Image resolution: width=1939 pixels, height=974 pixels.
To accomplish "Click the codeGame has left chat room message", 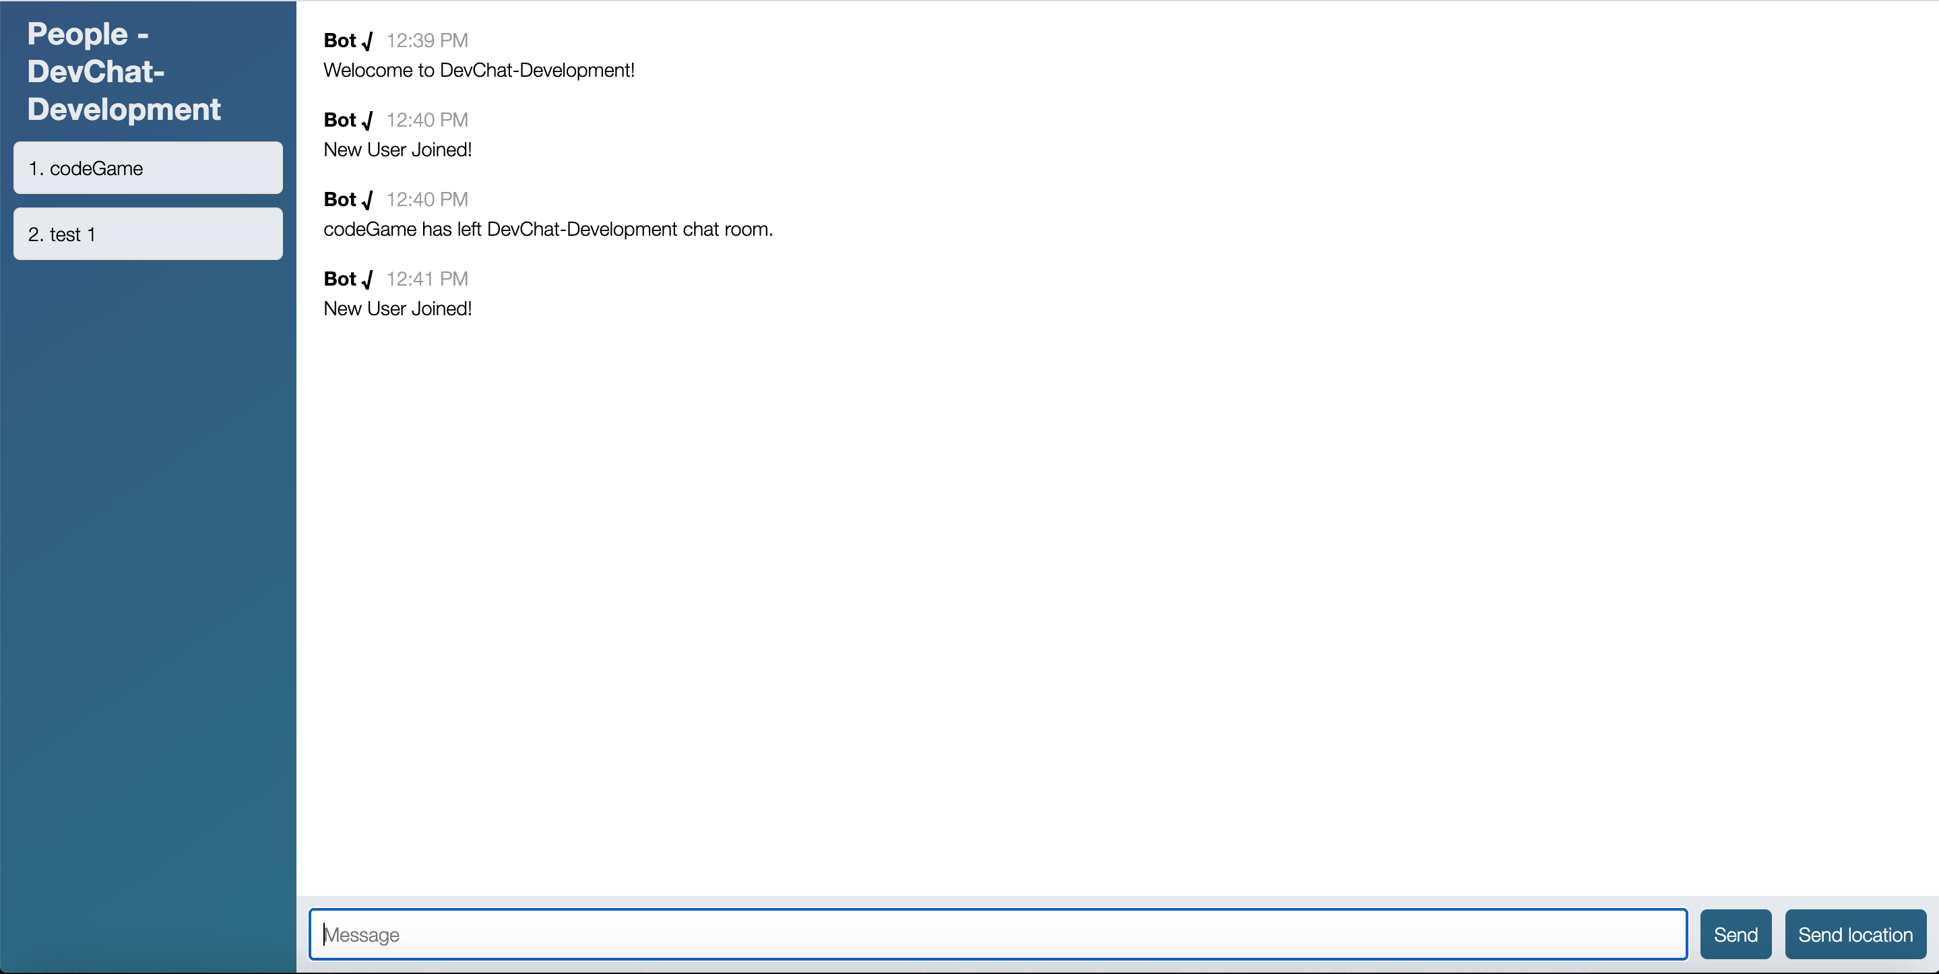I will click(548, 229).
